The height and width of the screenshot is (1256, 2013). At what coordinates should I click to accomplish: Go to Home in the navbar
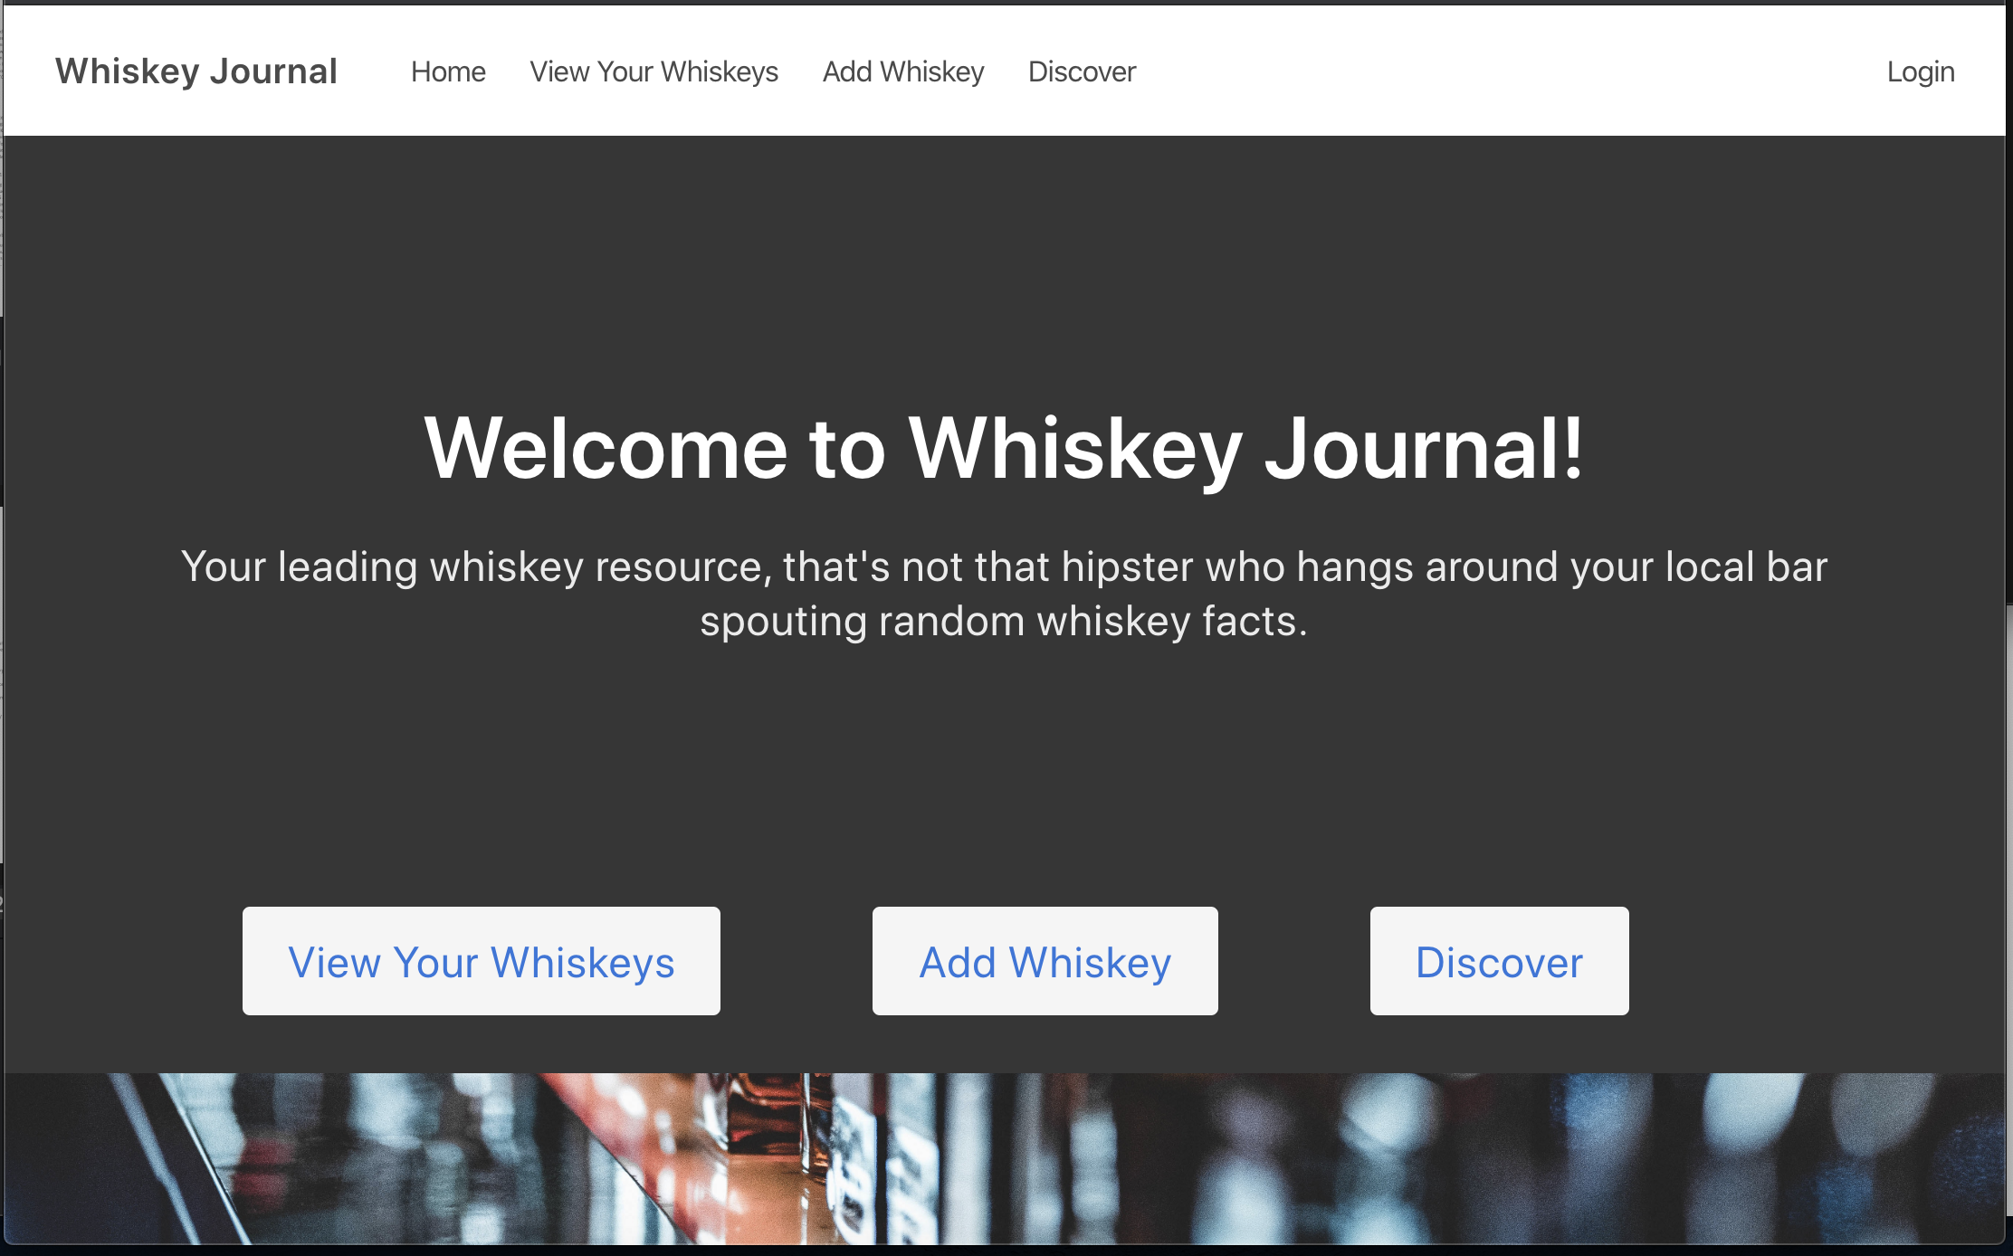[448, 71]
